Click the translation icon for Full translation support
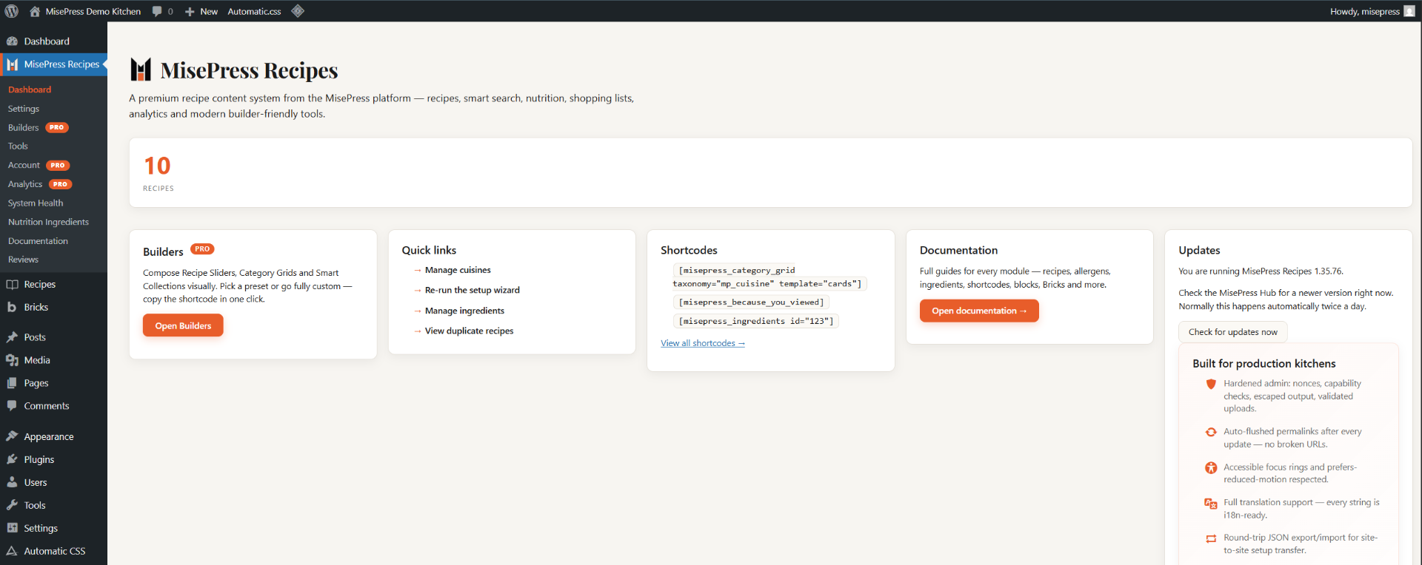This screenshot has width=1422, height=565. tap(1211, 503)
